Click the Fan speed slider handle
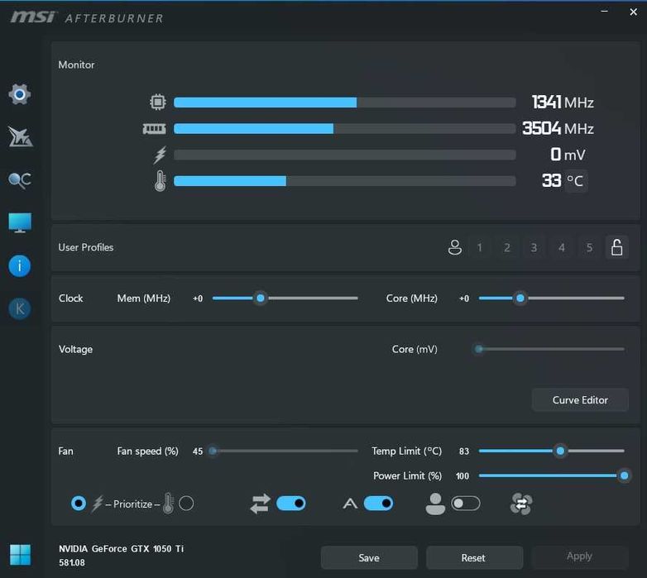 [x=213, y=451]
